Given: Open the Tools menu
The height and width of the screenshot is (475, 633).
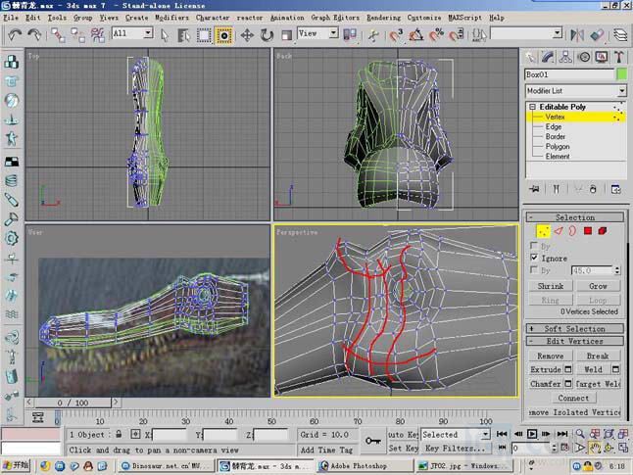Looking at the screenshot, I should coord(57,18).
